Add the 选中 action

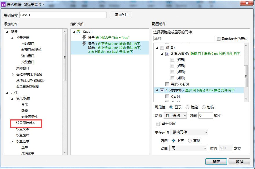click(25, 147)
